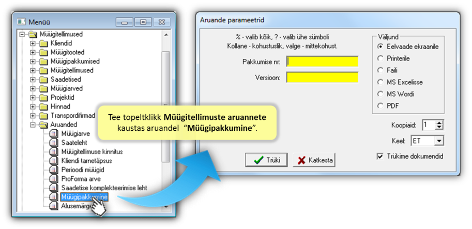Increase the Koopiaid copies count
The width and height of the screenshot is (472, 229).
click(x=440, y=123)
